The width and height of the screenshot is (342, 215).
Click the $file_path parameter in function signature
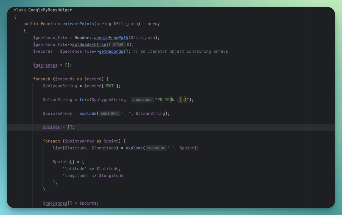click(x=126, y=24)
